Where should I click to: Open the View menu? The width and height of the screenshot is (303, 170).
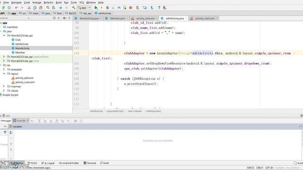tap(6, 2)
